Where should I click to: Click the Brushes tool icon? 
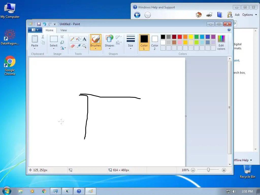(x=96, y=39)
